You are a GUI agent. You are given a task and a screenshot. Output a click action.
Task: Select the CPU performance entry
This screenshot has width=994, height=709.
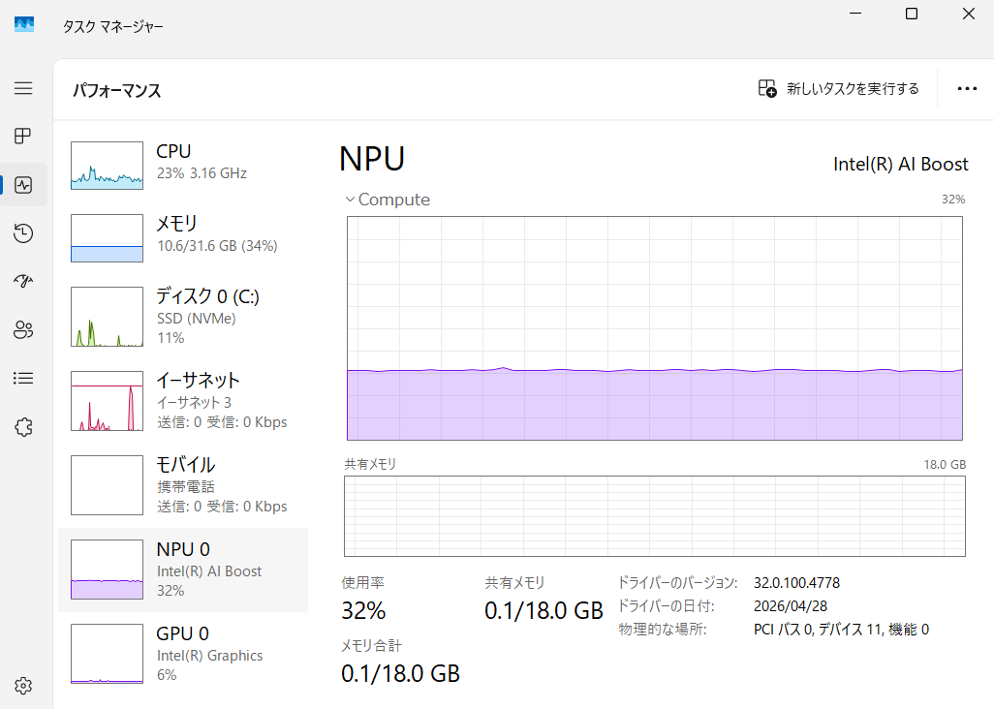point(183,166)
